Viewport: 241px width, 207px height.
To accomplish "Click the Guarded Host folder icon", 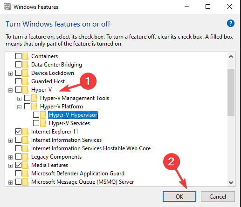I will (25, 81).
